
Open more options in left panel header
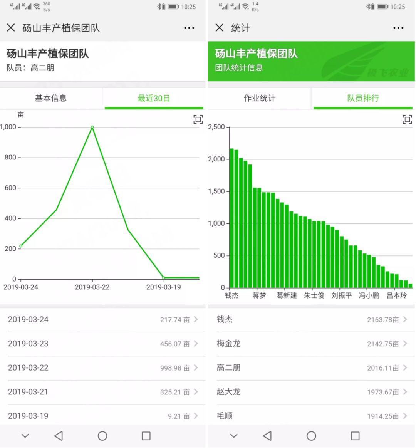(189, 28)
